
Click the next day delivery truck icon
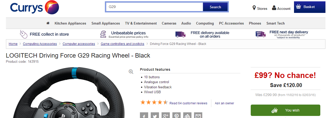pos(261,34)
